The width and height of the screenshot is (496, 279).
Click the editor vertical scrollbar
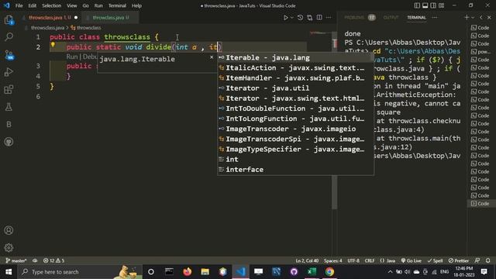coord(334,120)
